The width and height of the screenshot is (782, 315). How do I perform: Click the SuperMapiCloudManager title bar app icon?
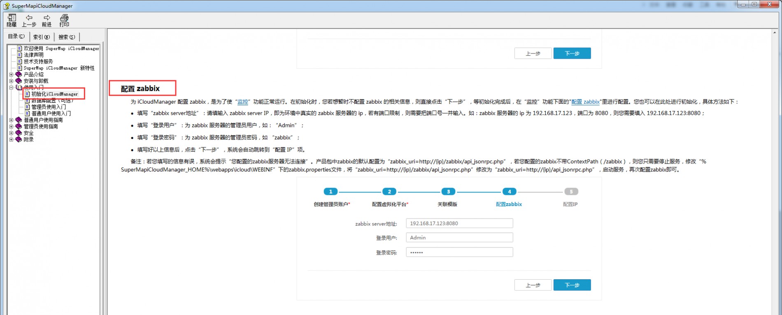pos(6,6)
